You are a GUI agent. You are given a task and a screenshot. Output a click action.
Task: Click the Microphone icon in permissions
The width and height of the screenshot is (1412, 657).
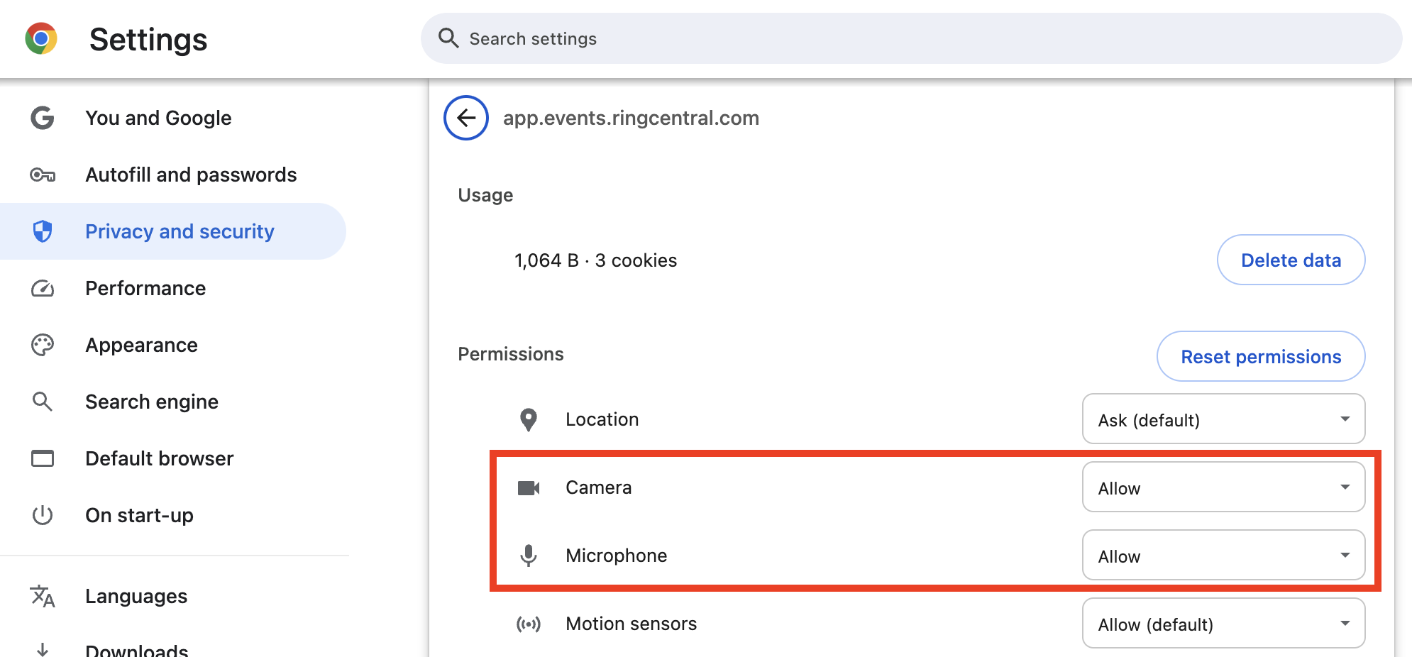(529, 556)
